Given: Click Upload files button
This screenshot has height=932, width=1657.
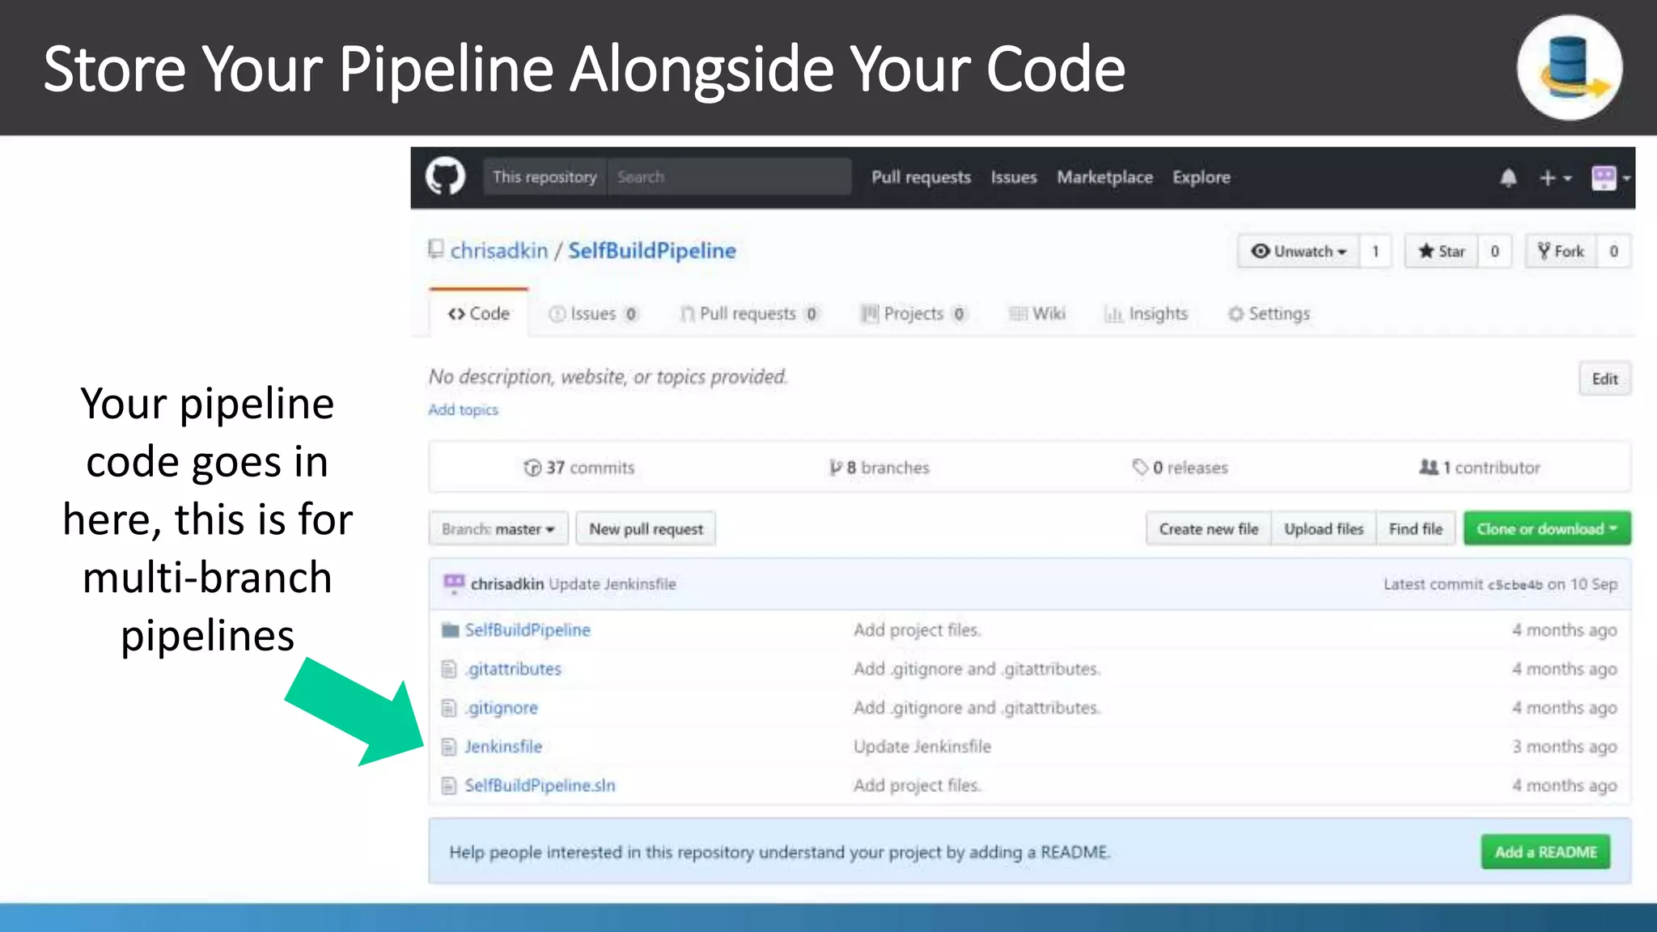Looking at the screenshot, I should pos(1324,529).
